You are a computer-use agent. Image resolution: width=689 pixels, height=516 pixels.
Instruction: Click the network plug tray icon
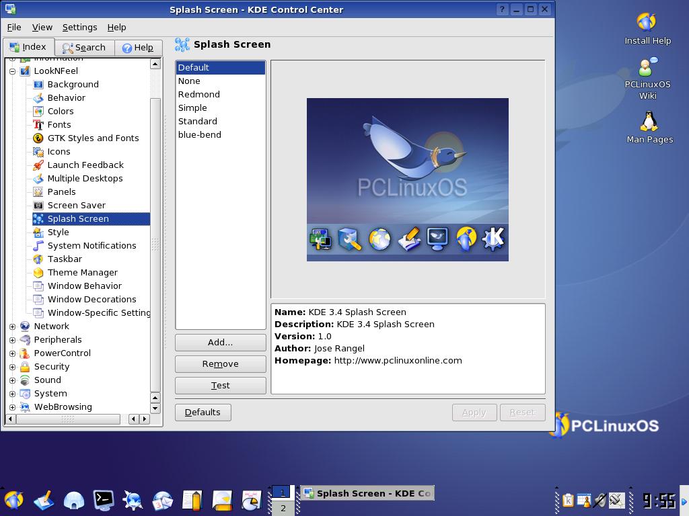pos(616,500)
